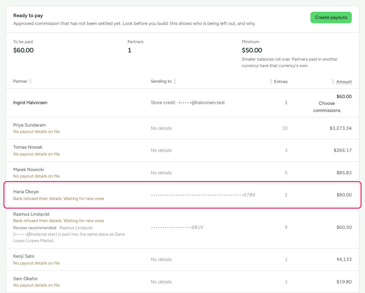Click the $266.17 amount
365x293 pixels.
point(343,150)
